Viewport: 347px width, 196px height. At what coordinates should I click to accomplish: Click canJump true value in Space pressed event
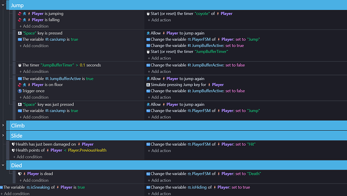[x=74, y=39]
